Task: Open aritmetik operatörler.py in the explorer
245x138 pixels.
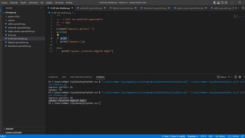Action: point(23,28)
